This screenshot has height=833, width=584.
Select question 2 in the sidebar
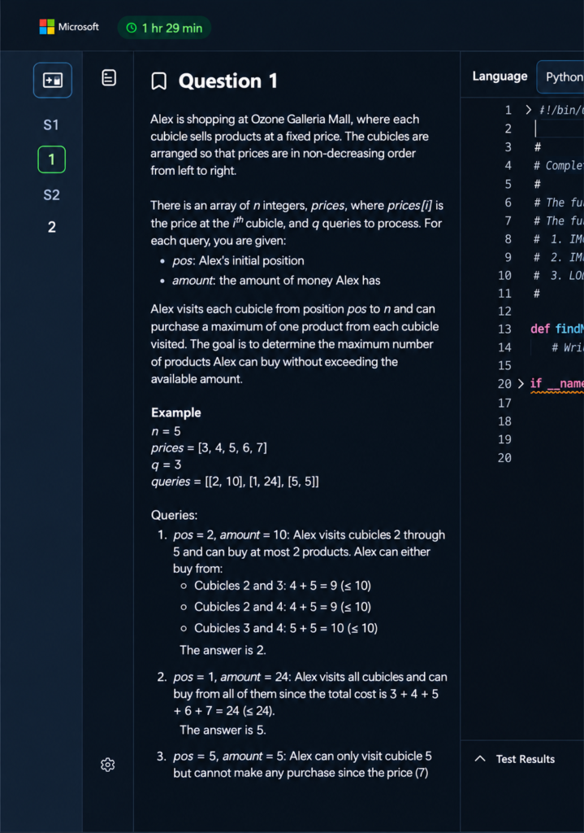point(51,228)
